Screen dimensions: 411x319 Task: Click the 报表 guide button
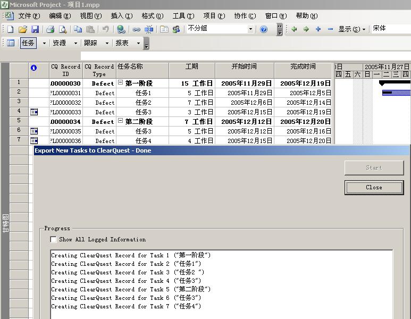(x=122, y=43)
